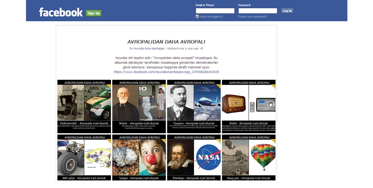
Task: Focus the Email or Phone field
Action: [x=215, y=11]
